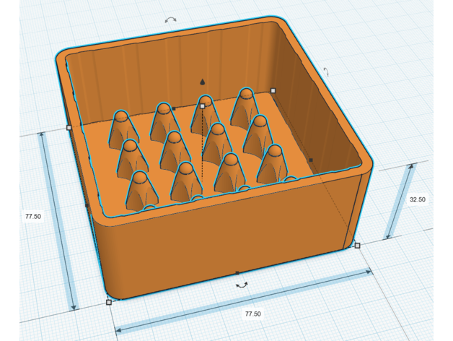Click the black lift cone above the box
The height and width of the screenshot is (341, 453).
click(203, 81)
